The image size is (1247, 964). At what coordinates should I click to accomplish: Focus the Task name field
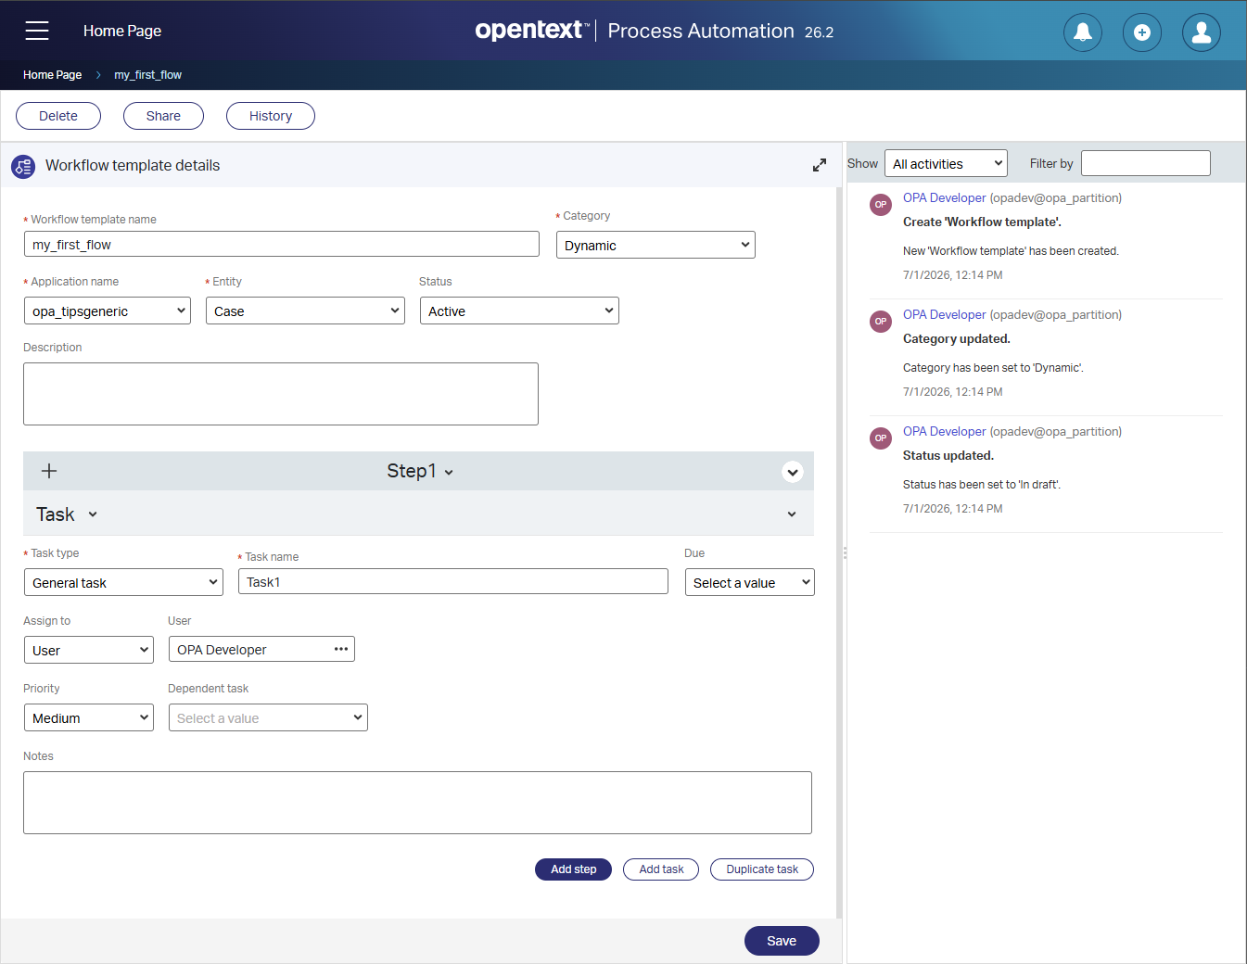pos(453,581)
